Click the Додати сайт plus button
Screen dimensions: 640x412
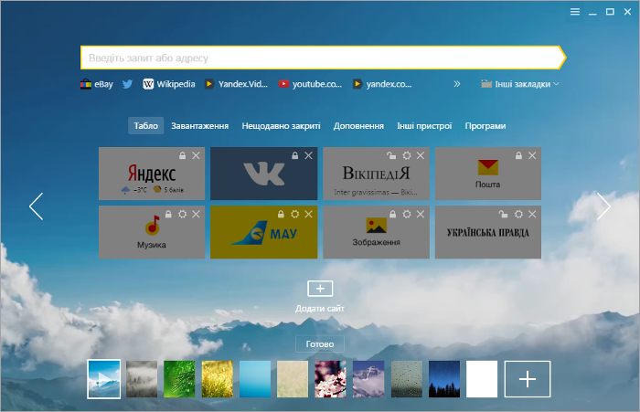[x=320, y=289]
